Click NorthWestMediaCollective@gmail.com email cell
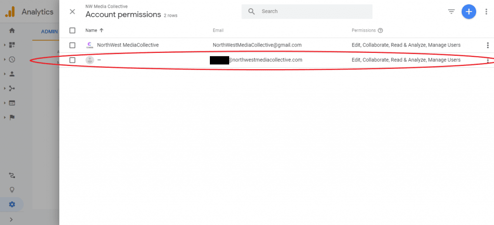The width and height of the screenshot is (494, 225). [257, 45]
